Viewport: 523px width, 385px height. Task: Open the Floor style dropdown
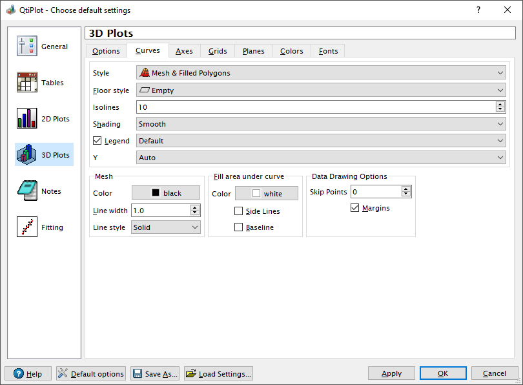321,90
